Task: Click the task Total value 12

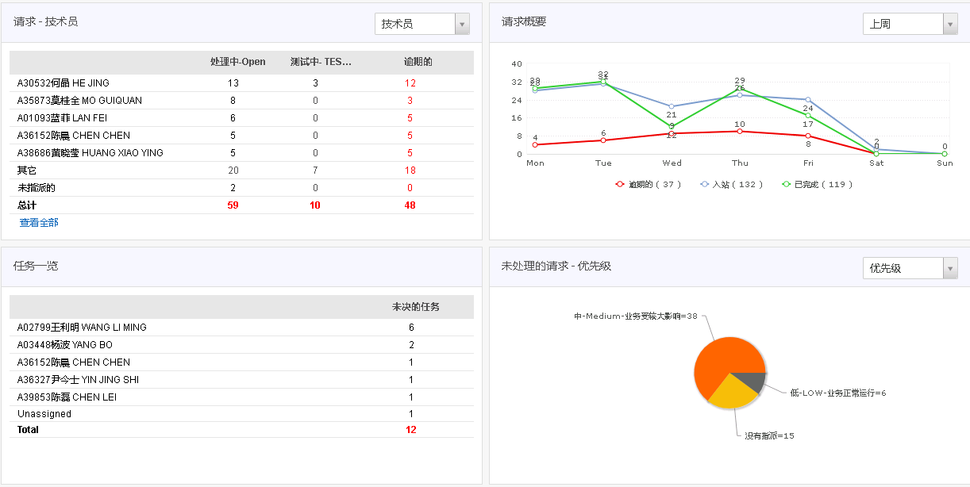Action: tap(411, 430)
